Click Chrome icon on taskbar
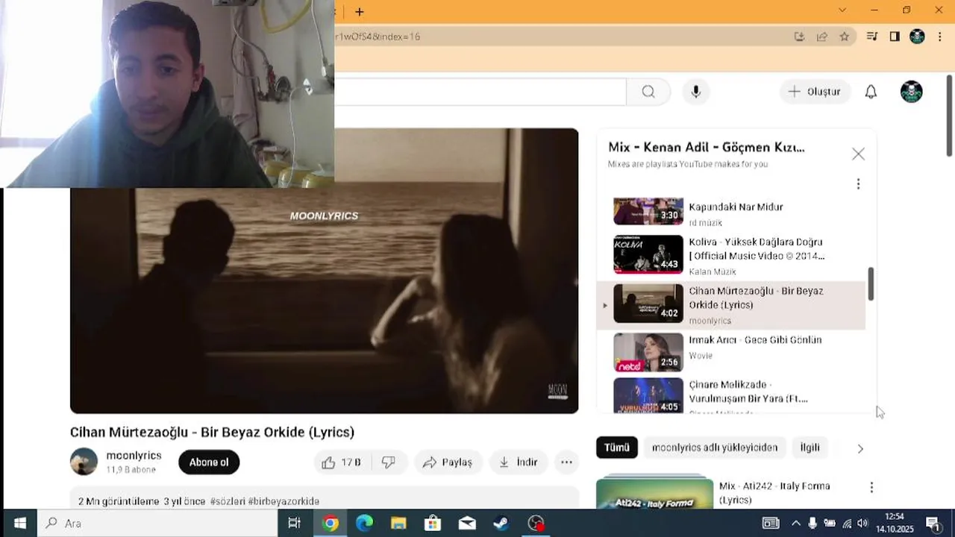Image resolution: width=955 pixels, height=537 pixels. 330,523
